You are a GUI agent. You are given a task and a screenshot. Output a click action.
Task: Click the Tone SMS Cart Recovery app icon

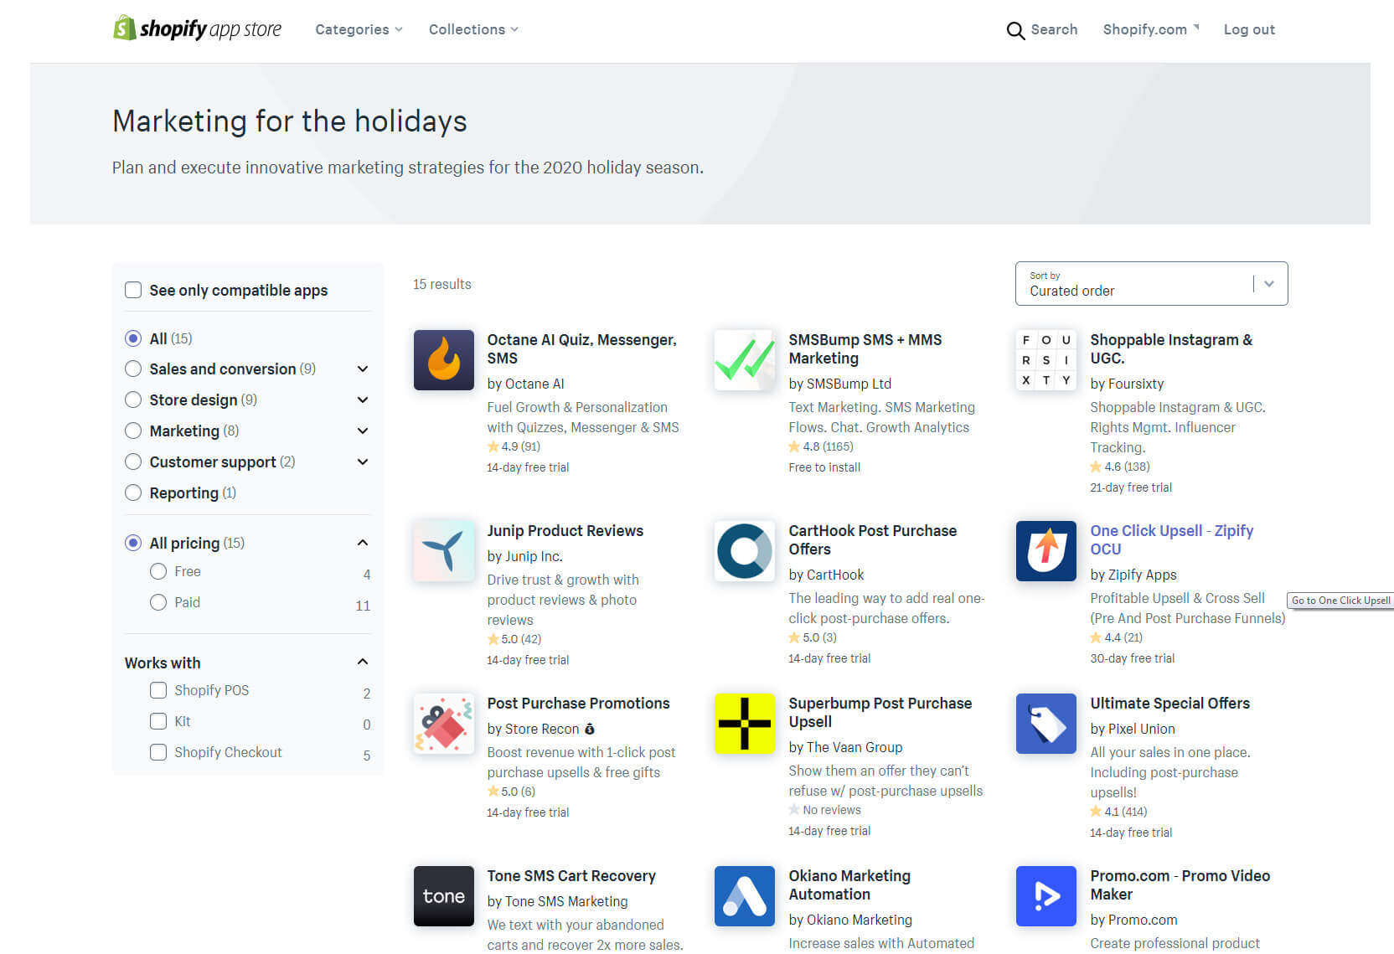pos(443,896)
